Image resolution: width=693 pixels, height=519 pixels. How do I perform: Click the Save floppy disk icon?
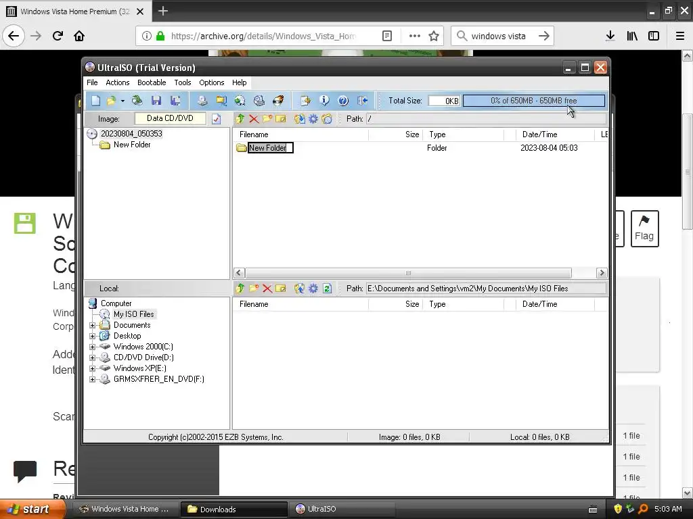(x=156, y=101)
